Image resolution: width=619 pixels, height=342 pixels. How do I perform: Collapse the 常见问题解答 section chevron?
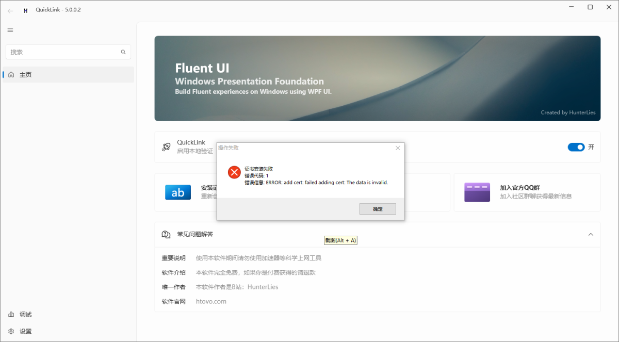point(591,234)
